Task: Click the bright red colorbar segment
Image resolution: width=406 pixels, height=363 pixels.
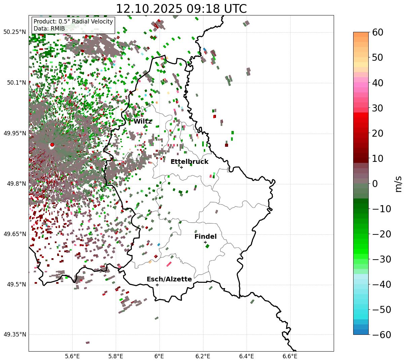Action: pyautogui.click(x=361, y=115)
